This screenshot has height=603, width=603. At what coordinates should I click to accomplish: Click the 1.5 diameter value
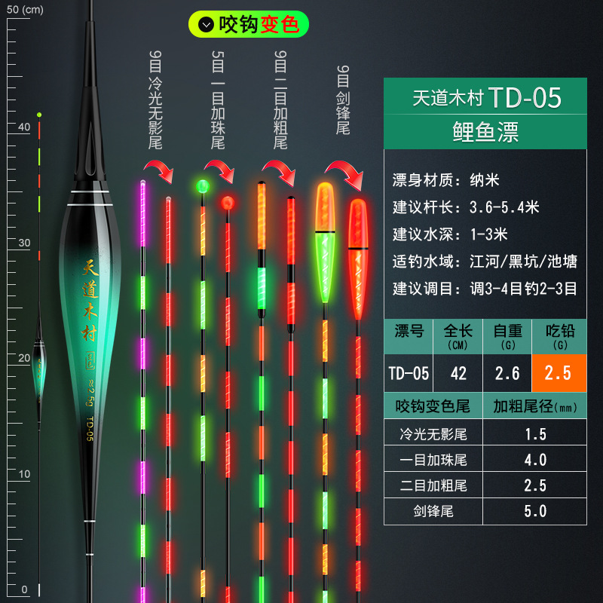pos(535,434)
